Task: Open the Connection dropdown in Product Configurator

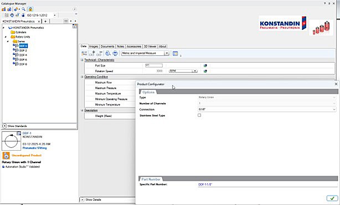Action: pos(267,109)
